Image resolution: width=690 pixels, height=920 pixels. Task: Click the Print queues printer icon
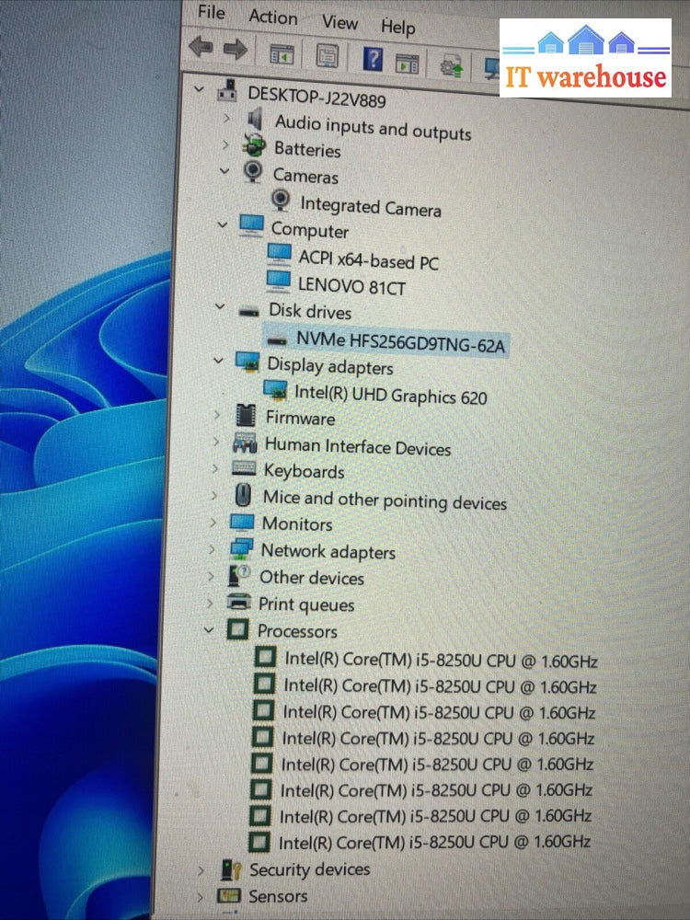238,602
